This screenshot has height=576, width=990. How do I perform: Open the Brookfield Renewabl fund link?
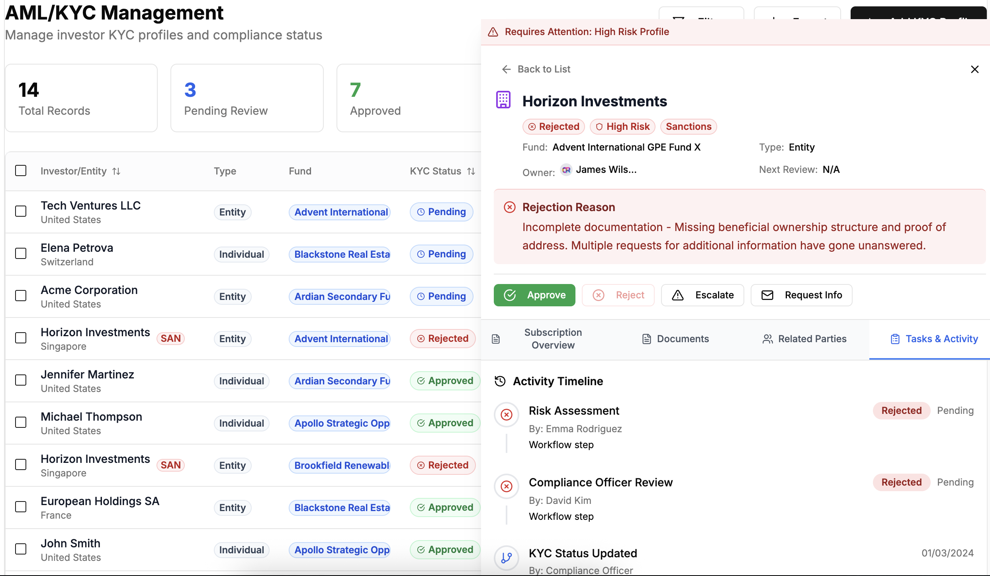pos(340,465)
